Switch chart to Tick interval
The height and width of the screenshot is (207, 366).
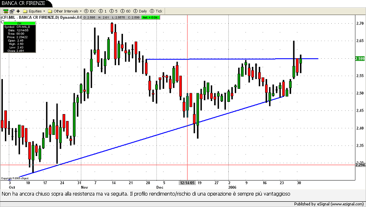coord(156,11)
